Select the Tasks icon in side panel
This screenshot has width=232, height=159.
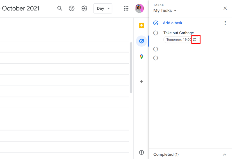[x=141, y=41]
